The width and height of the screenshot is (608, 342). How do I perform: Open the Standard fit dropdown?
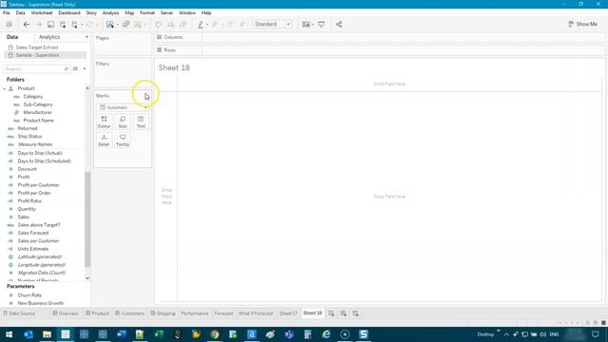273,24
